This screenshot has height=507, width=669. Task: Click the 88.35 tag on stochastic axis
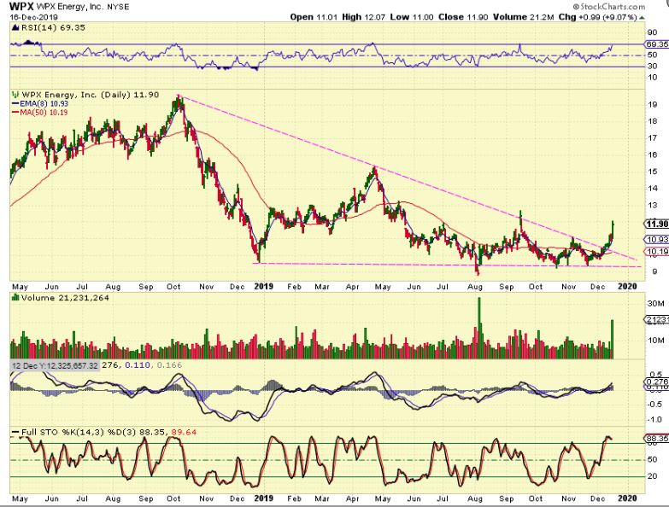(657, 439)
